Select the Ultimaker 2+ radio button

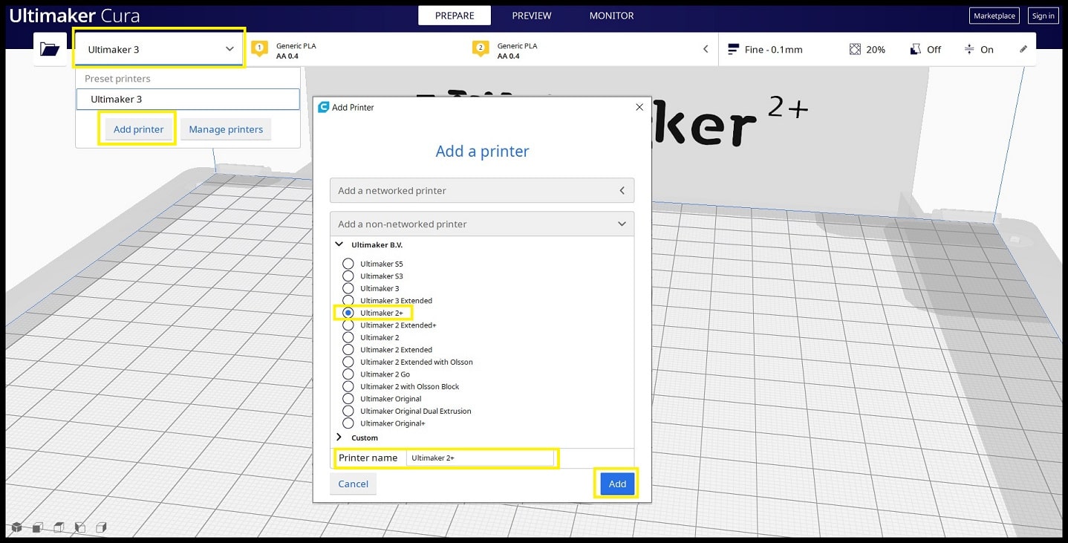pos(348,313)
